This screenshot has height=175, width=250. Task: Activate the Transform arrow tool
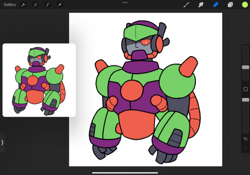[x=60, y=5]
